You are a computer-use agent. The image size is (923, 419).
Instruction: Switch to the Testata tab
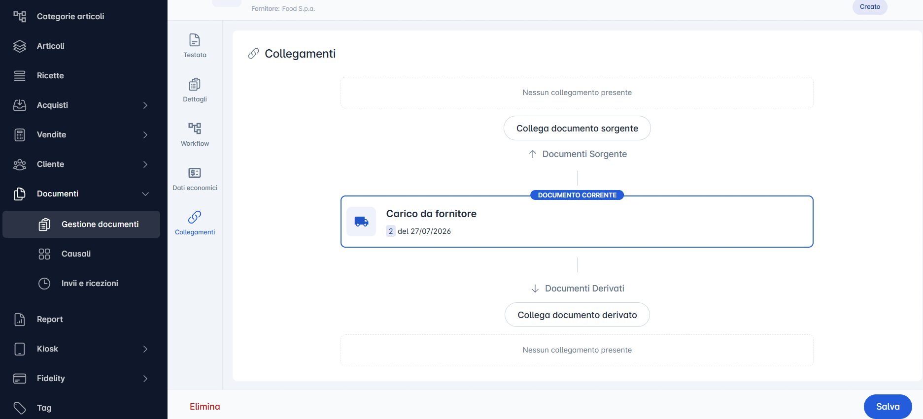tap(195, 47)
